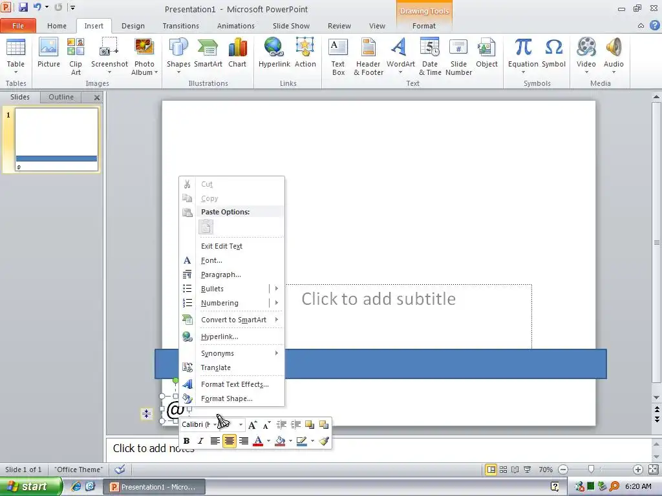662x496 pixels.
Task: Switch to the Design ribbon tab
Action: tap(133, 26)
